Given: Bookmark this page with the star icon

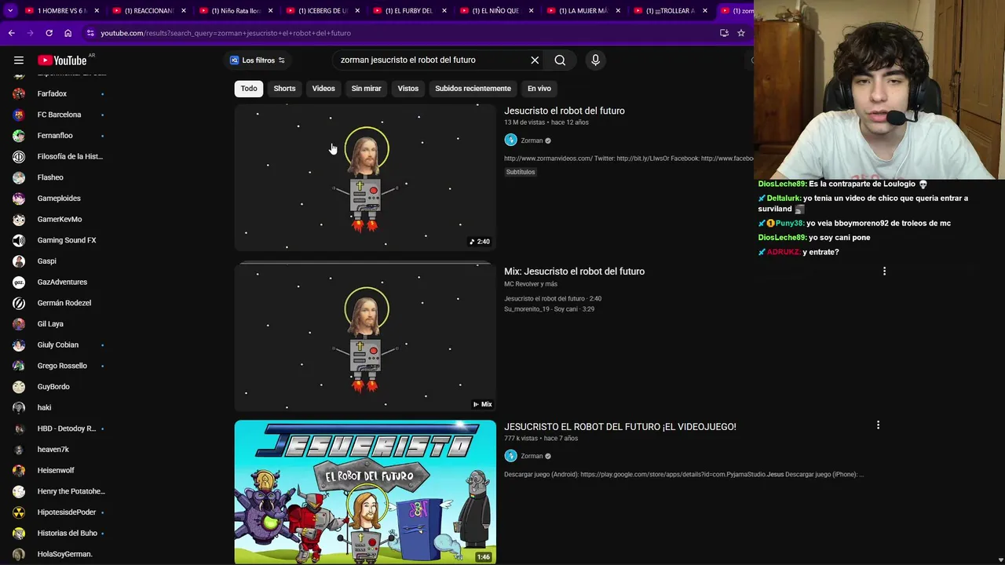Looking at the screenshot, I should 740,33.
